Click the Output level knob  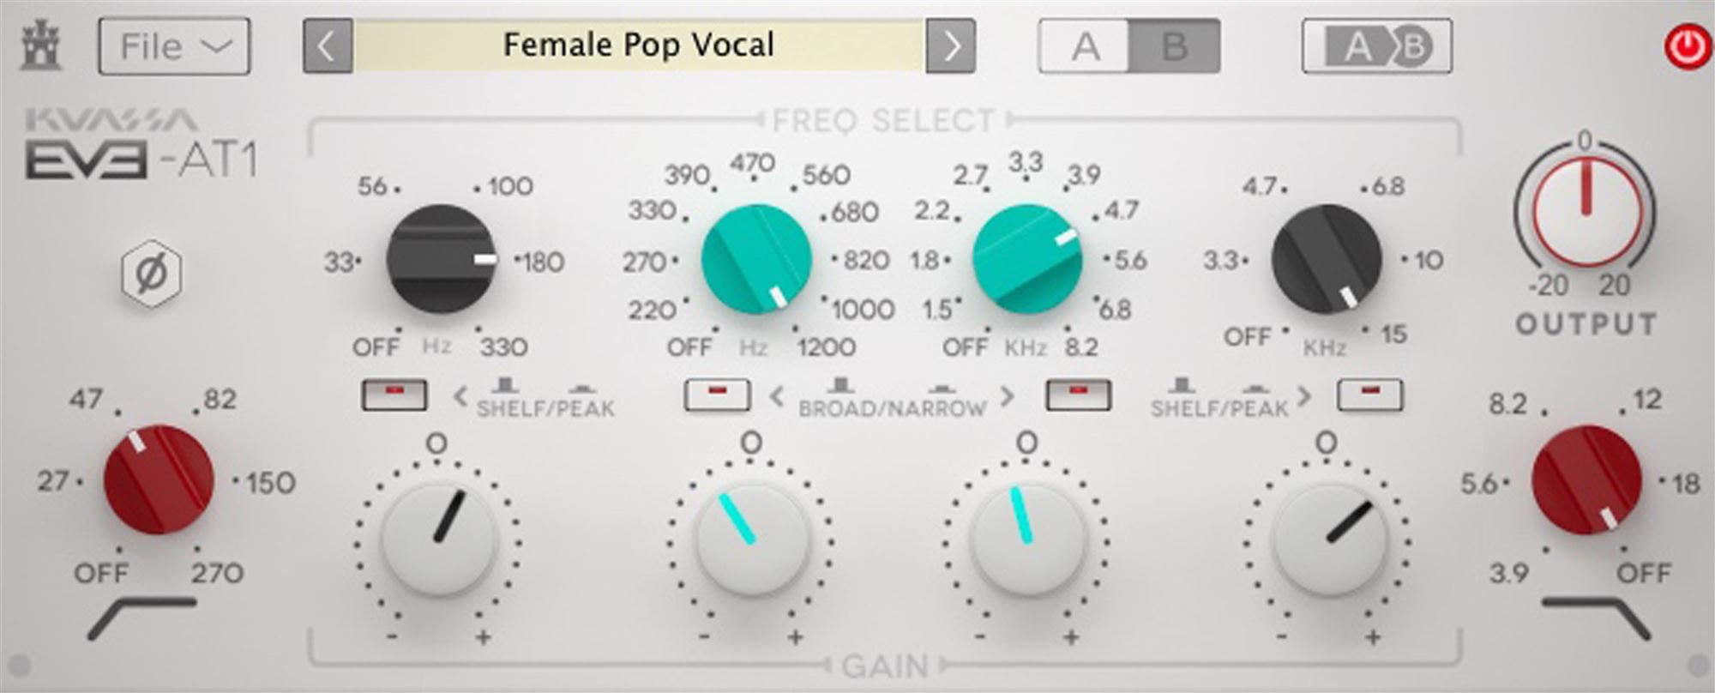[x=1586, y=210]
